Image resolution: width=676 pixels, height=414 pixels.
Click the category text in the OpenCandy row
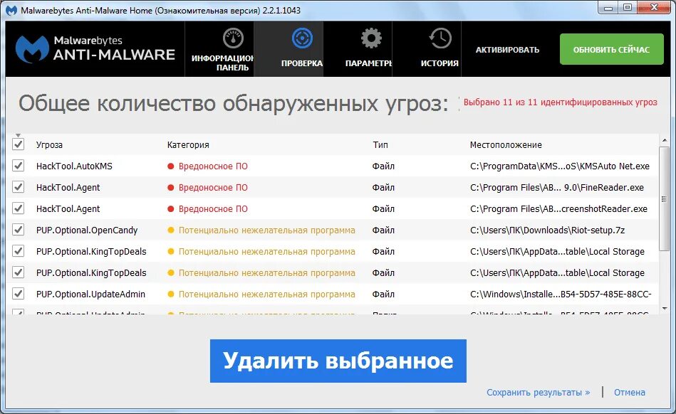(267, 230)
